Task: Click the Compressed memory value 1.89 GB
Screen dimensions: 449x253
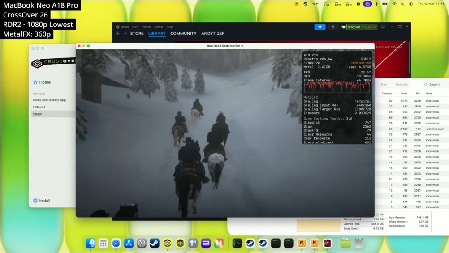Action: pyautogui.click(x=424, y=226)
